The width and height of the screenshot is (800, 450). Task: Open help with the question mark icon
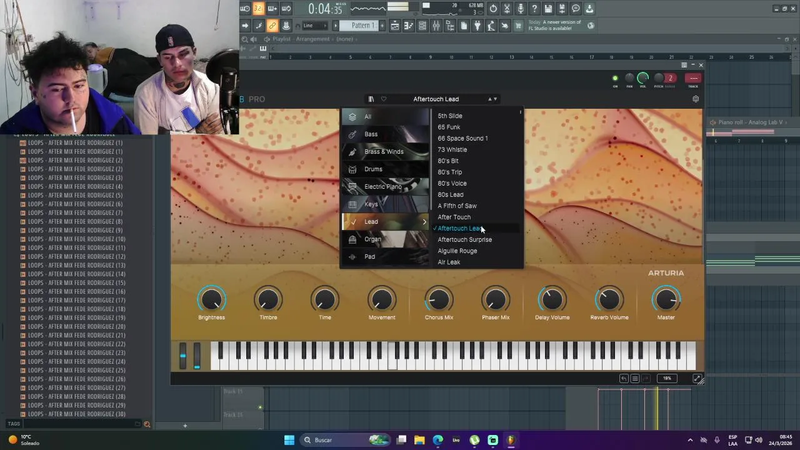tap(534, 8)
